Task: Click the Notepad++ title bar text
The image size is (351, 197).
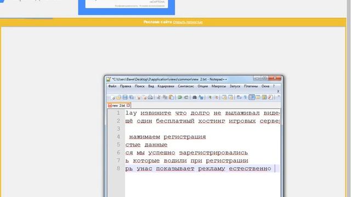Action: (x=169, y=79)
